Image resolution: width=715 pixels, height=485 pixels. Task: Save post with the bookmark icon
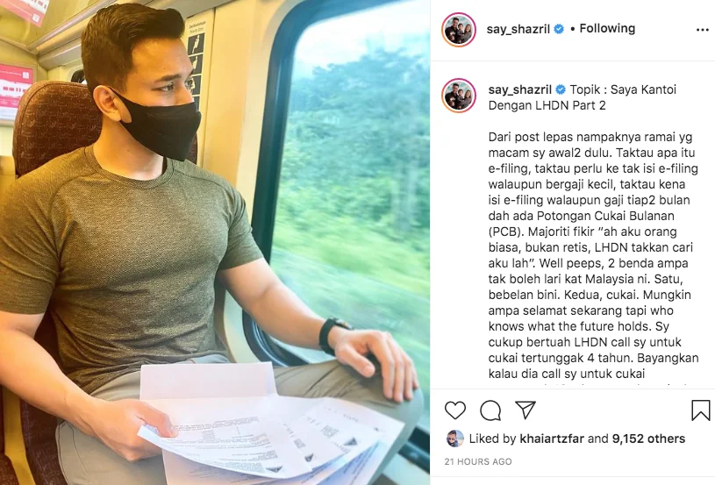pyautogui.click(x=700, y=410)
